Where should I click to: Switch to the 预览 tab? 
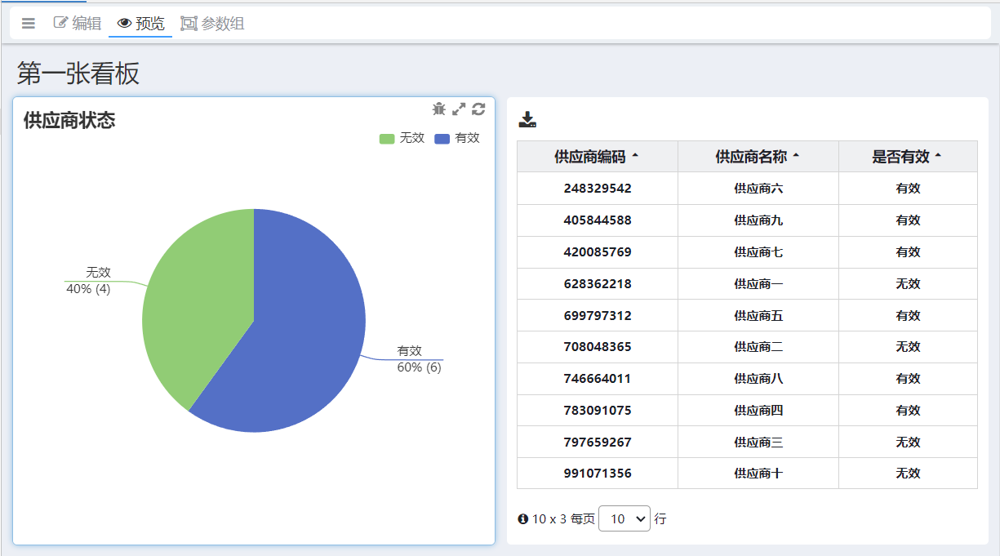coord(140,24)
